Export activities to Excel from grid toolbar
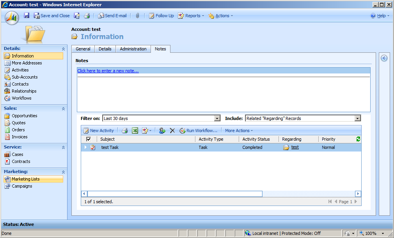Screen dimensions: 394x238 135,131
